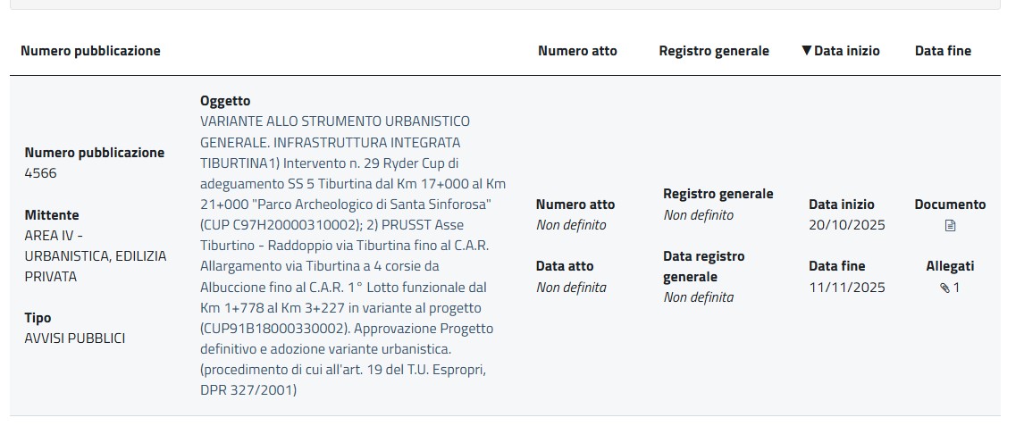Sort by Numero atto column header

577,51
